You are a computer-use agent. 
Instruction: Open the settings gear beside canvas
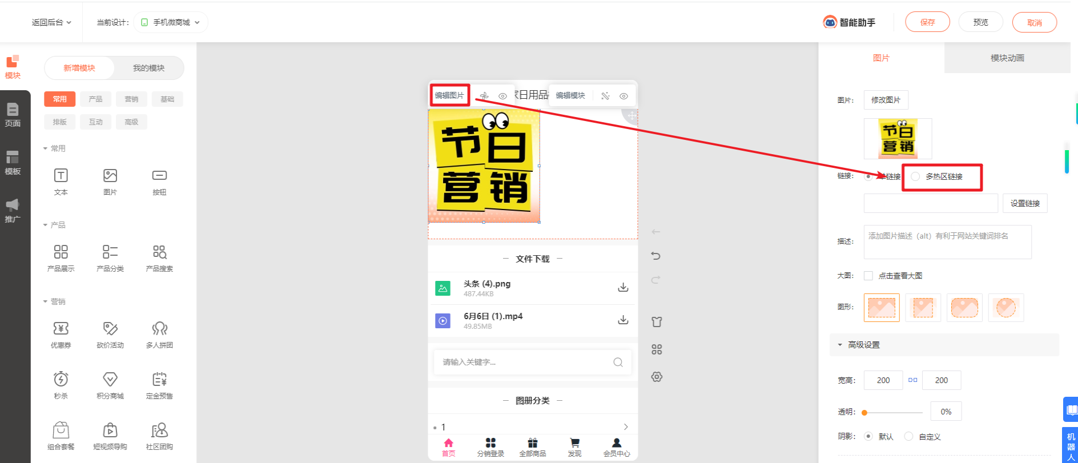pos(657,377)
